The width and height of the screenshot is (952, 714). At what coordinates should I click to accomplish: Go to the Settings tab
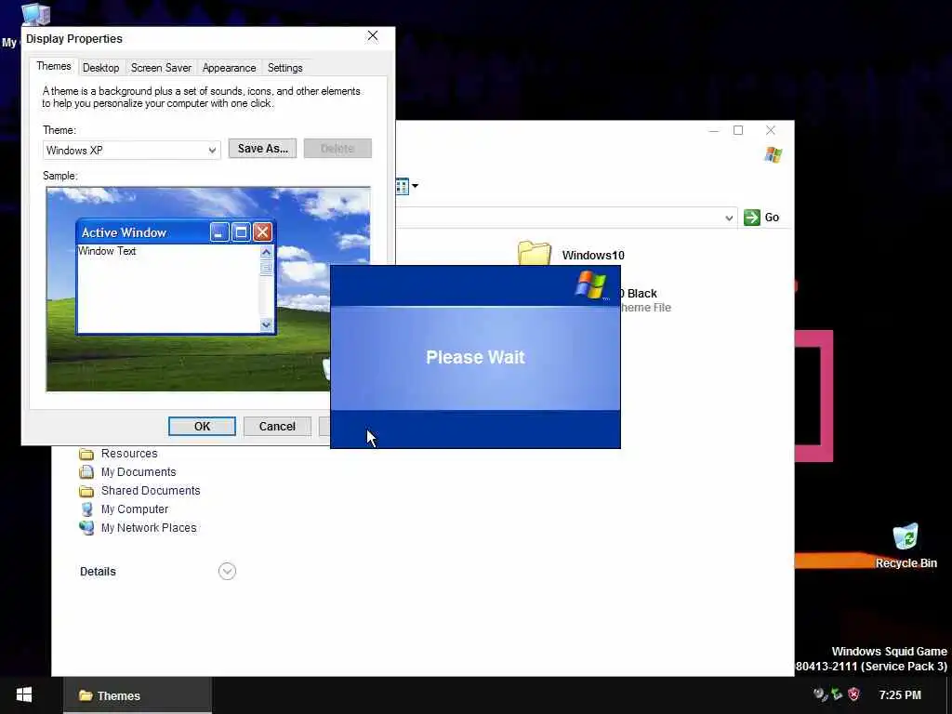[284, 68]
